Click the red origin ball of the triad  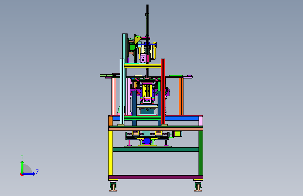pos(21,174)
